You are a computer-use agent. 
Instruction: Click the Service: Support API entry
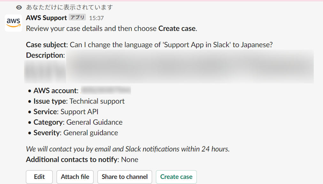coord(66,112)
